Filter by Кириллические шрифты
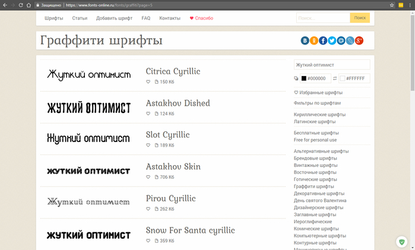Viewport: 415px width, 250px height. [320, 115]
